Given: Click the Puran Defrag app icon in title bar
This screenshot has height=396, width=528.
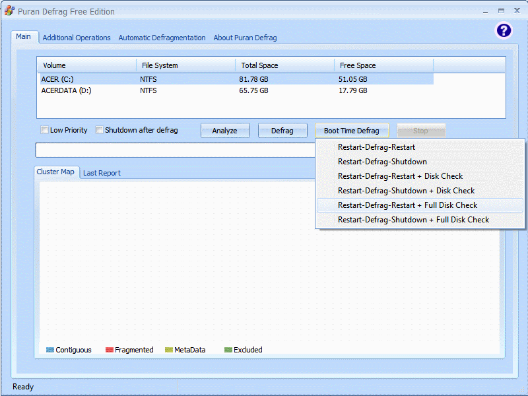Looking at the screenshot, I should [9, 11].
